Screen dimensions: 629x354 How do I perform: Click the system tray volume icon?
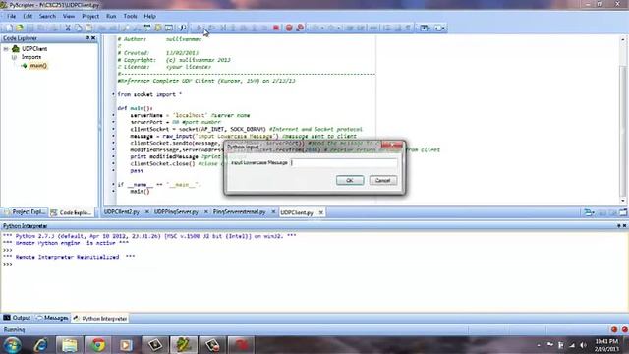(583, 345)
